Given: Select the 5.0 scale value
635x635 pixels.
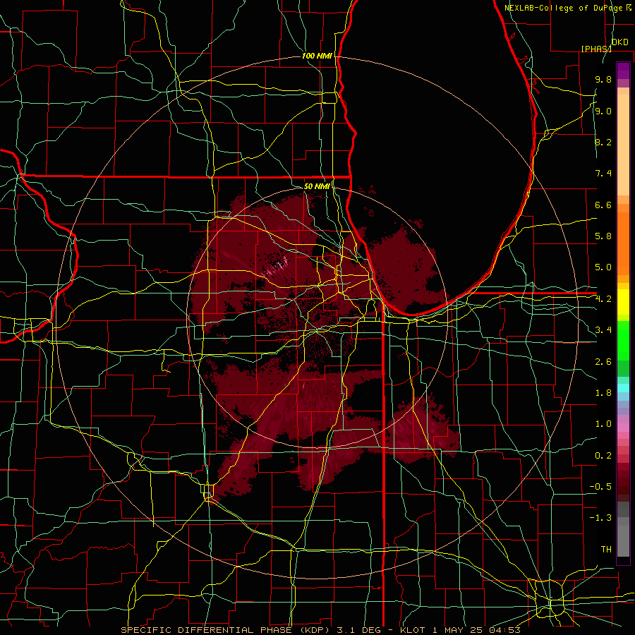Looking at the screenshot, I should pyautogui.click(x=603, y=267).
